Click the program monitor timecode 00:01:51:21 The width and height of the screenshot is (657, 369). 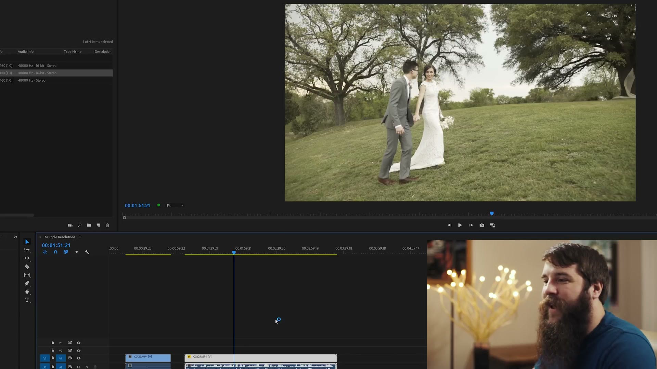[x=137, y=206]
